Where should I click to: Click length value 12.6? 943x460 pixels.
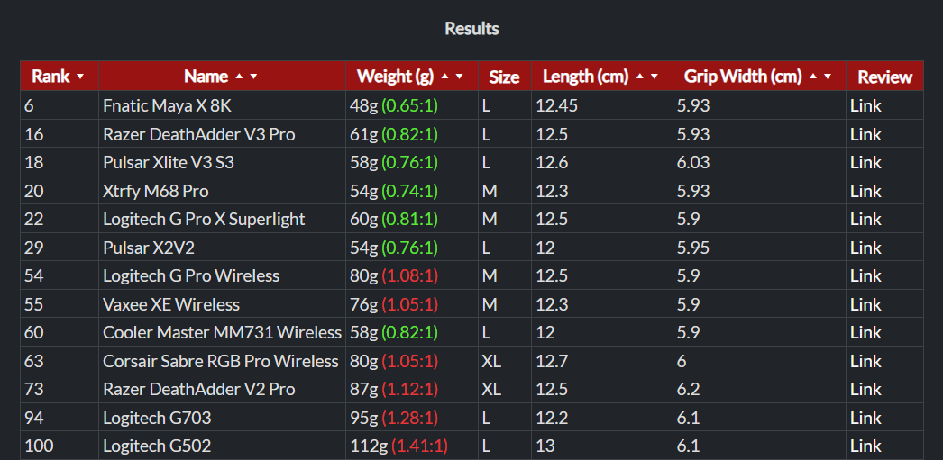tap(552, 163)
